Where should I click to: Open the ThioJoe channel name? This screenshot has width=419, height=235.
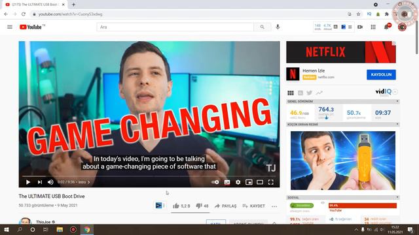point(43,222)
